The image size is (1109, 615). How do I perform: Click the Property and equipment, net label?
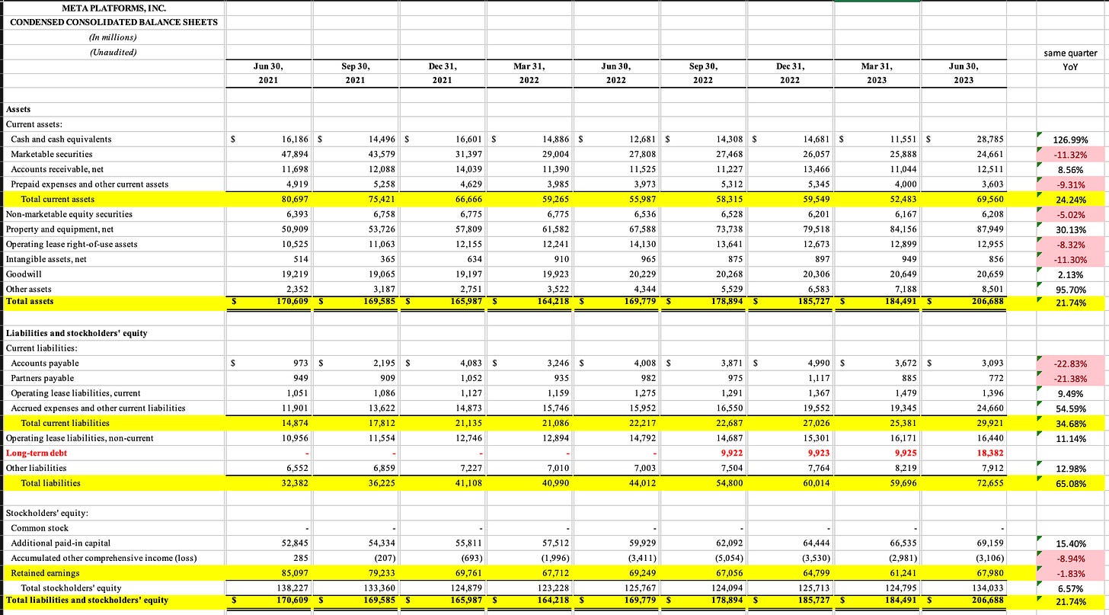[x=59, y=229]
